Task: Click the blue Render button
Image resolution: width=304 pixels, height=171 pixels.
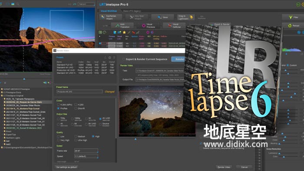Action: (x=178, y=59)
